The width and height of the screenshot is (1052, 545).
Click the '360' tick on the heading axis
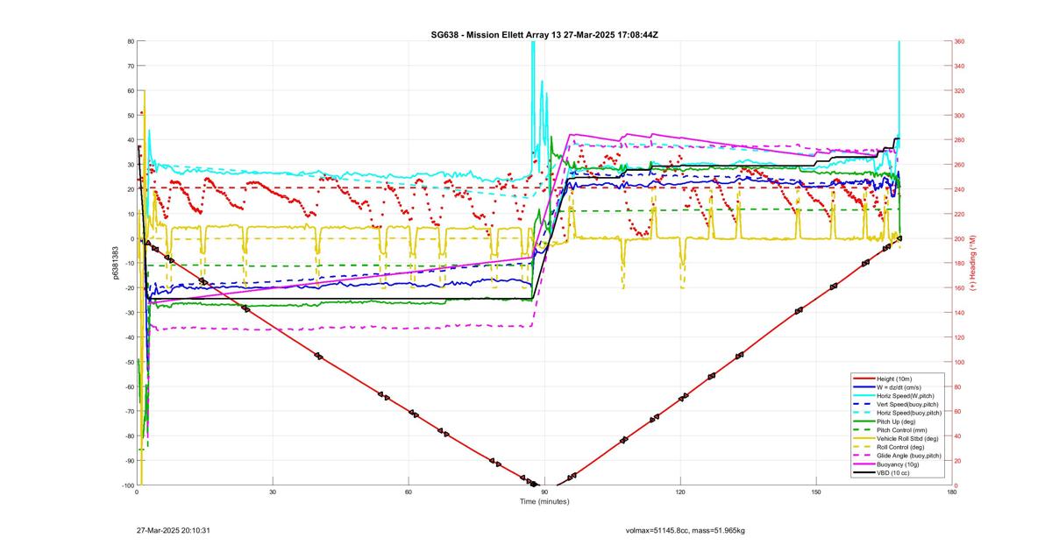pyautogui.click(x=960, y=41)
